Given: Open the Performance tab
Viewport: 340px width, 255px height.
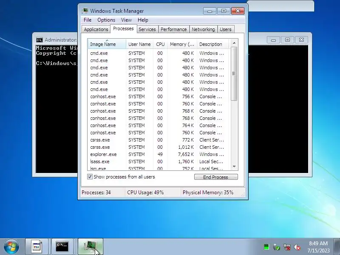Looking at the screenshot, I should (173, 29).
